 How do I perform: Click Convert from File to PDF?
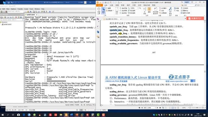coord(155,11)
